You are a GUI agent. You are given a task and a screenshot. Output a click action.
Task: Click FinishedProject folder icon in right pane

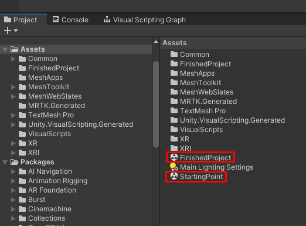tap(174, 63)
